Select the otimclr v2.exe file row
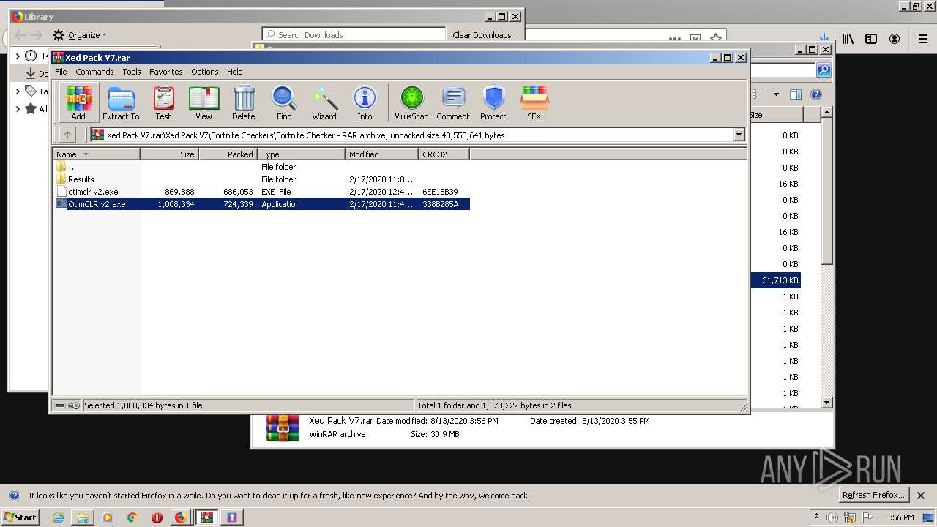 tap(261, 192)
